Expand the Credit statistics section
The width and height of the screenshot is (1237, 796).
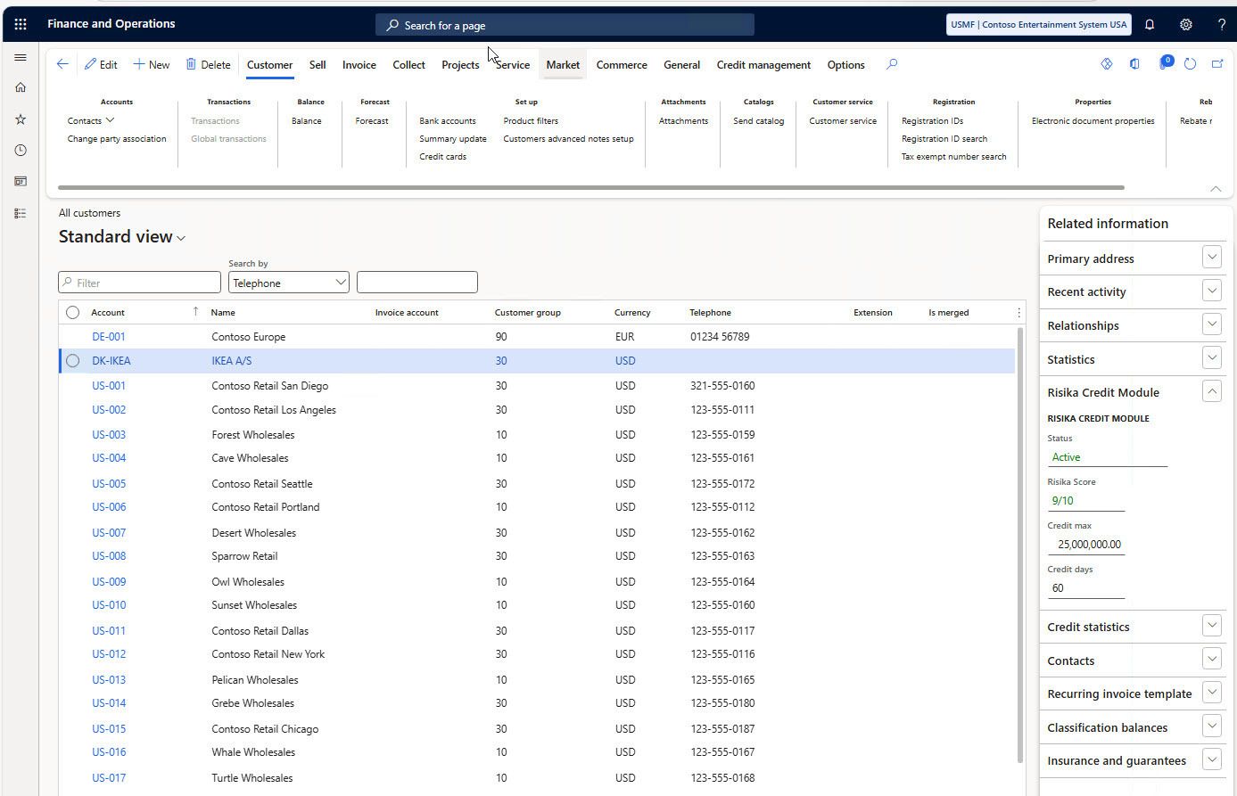[x=1211, y=626]
